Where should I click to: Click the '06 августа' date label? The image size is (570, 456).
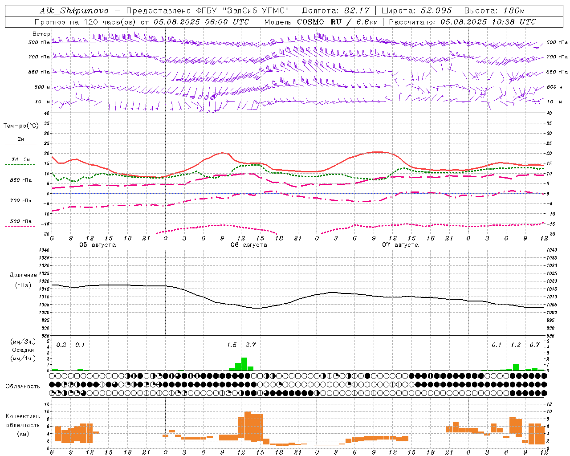249,245
